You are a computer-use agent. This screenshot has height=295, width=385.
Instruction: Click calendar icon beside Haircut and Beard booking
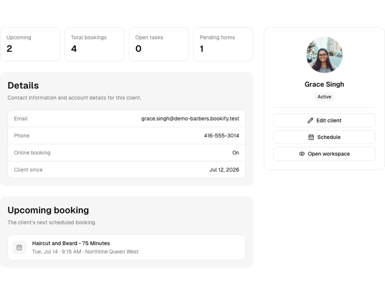tap(19, 247)
